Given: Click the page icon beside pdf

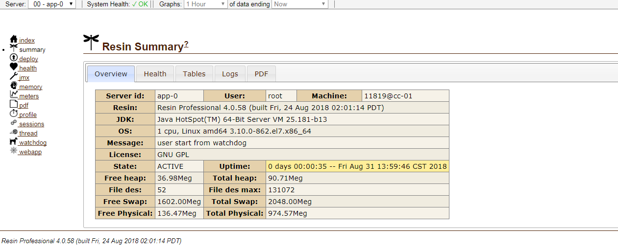Looking at the screenshot, I should point(14,104).
